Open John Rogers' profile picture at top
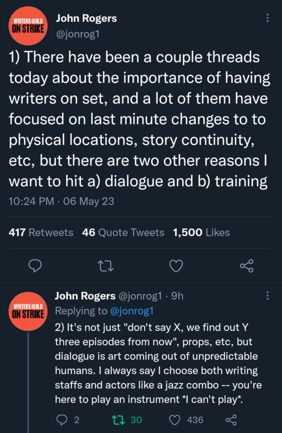This screenshot has width=282, height=433. click(x=27, y=25)
